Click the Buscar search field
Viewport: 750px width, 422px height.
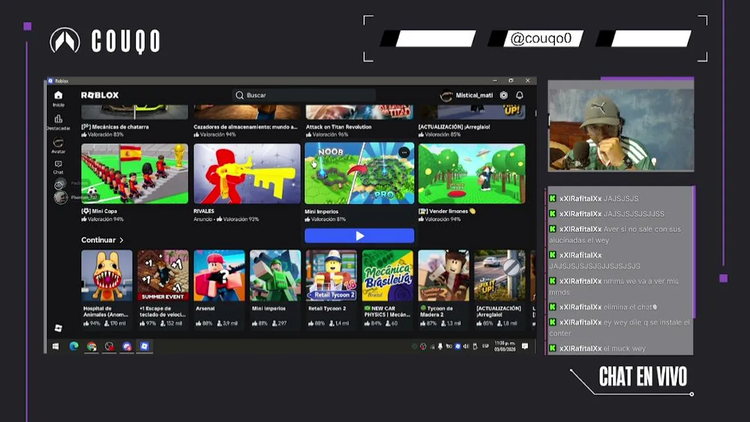(305, 95)
